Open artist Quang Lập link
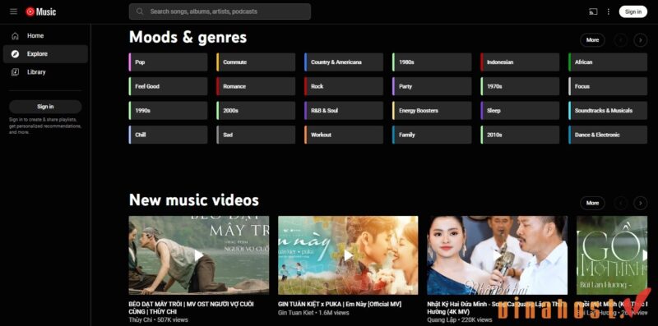This screenshot has height=326, width=658. coord(441,319)
